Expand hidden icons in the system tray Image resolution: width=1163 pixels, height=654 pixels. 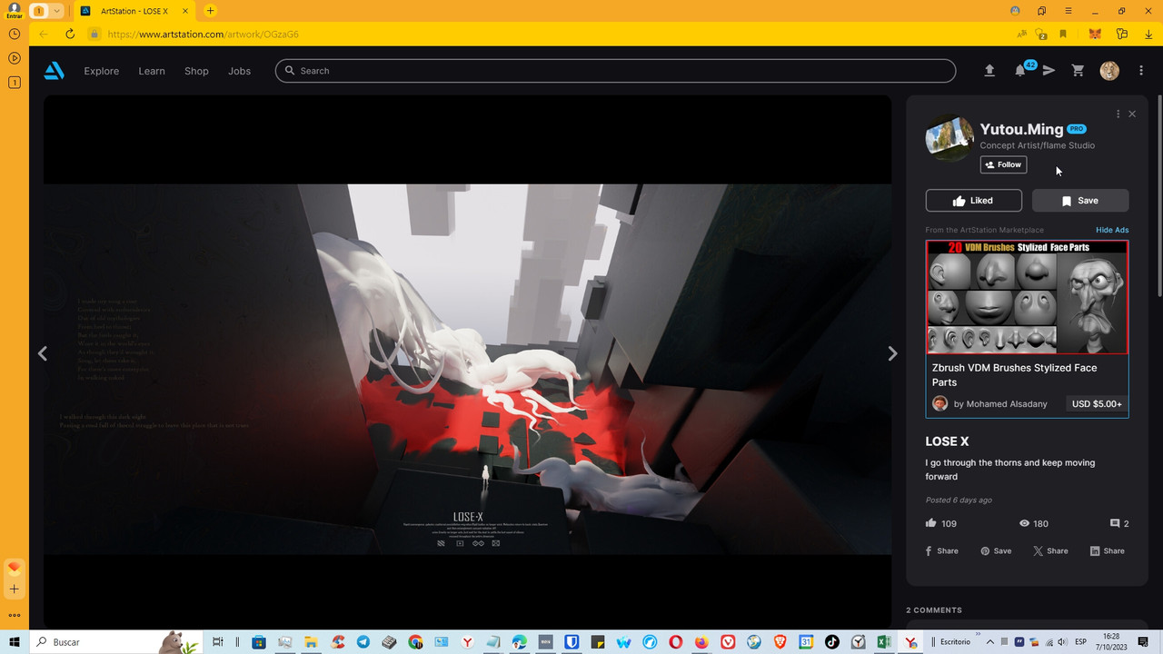(x=990, y=641)
